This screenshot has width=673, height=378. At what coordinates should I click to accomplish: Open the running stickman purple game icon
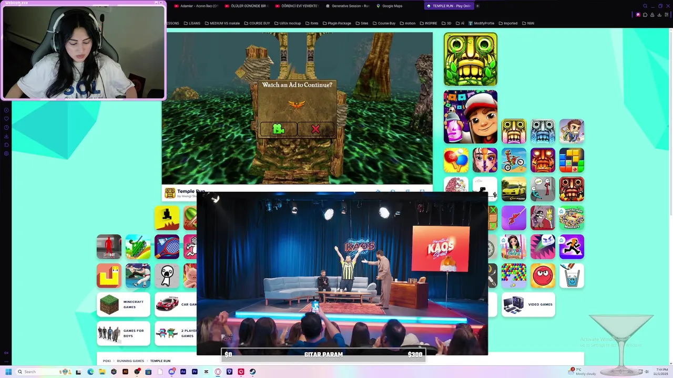click(x=572, y=247)
